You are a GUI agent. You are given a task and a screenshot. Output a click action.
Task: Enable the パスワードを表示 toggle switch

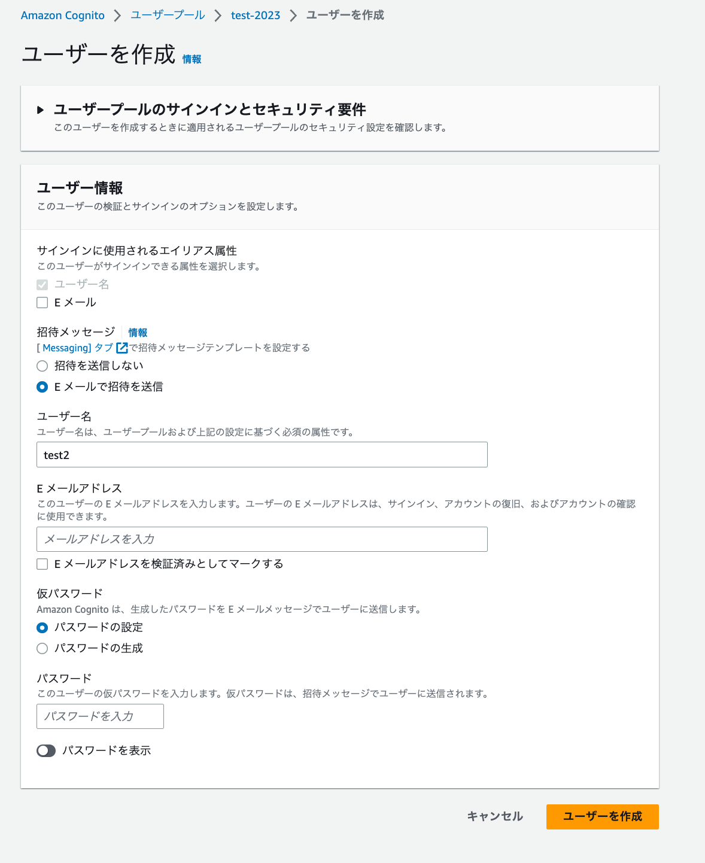(45, 750)
